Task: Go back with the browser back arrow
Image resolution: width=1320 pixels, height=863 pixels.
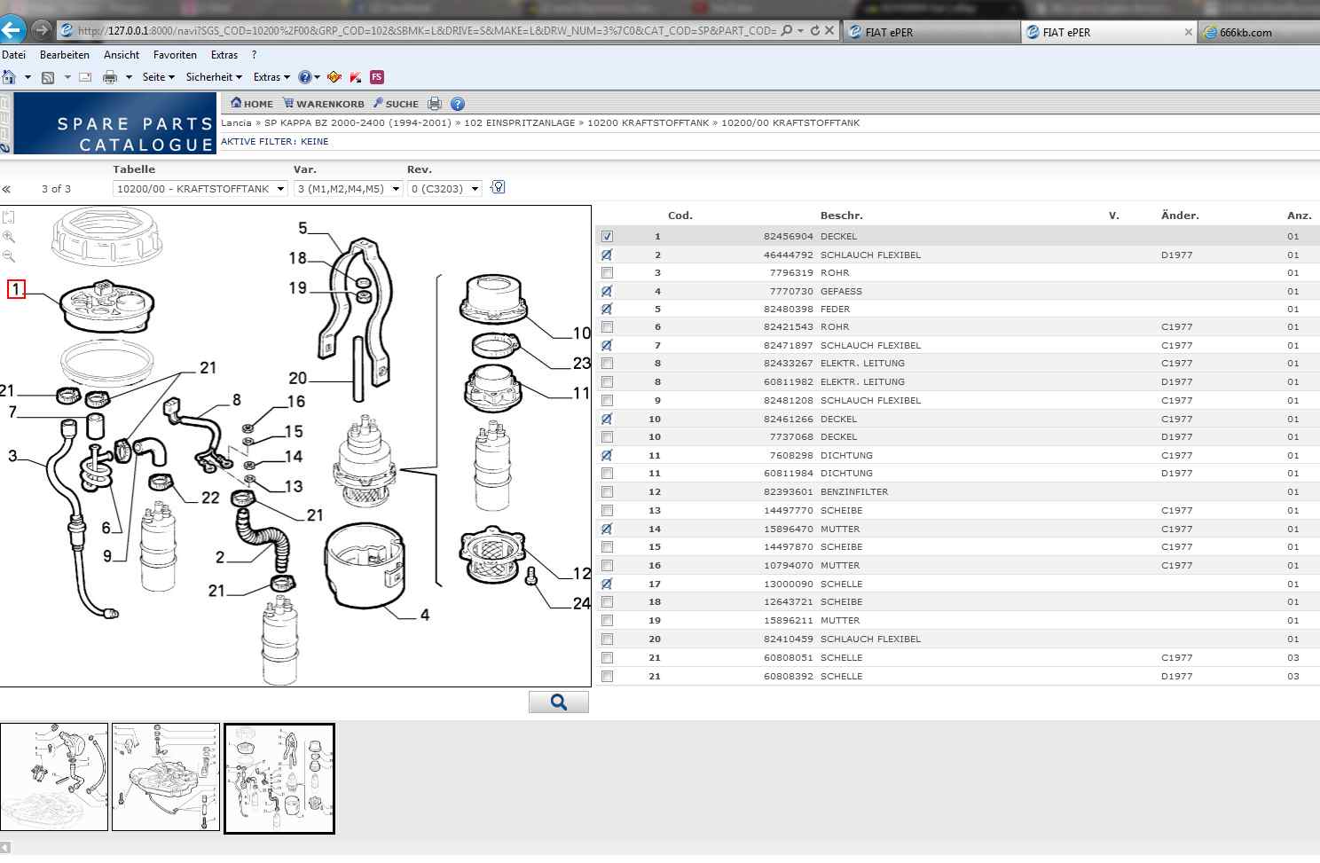Action: 12,30
